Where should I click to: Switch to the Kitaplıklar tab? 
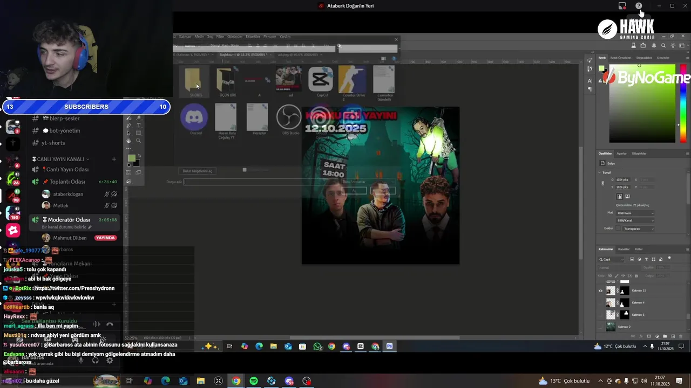point(639,154)
